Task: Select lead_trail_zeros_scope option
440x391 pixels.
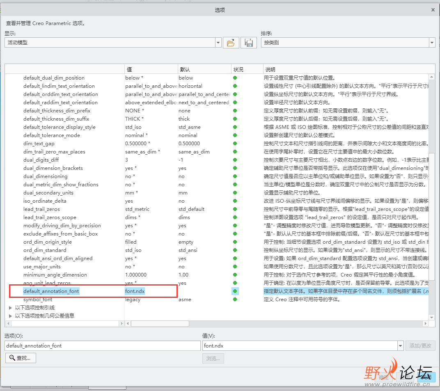Action: (50, 217)
